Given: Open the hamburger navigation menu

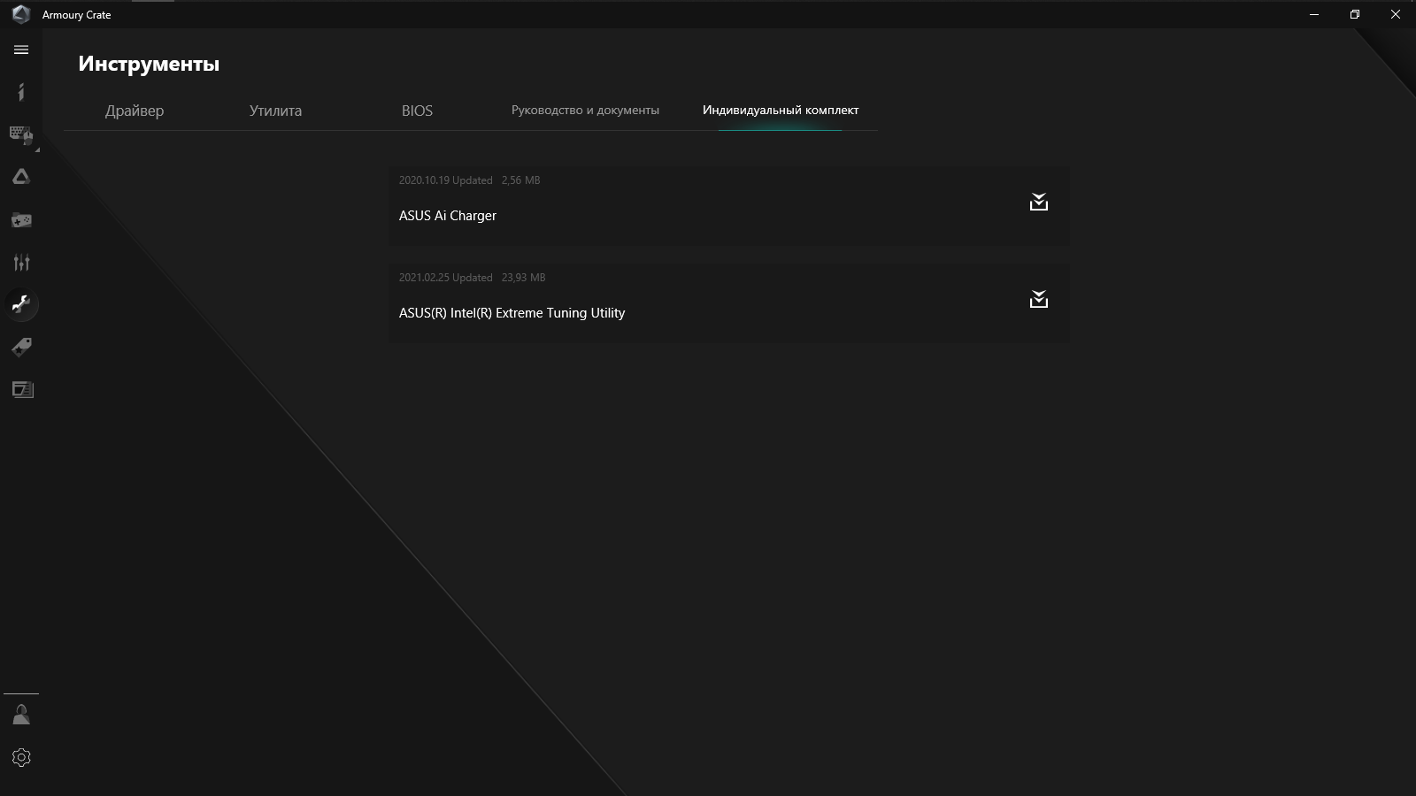Looking at the screenshot, I should click(x=21, y=50).
